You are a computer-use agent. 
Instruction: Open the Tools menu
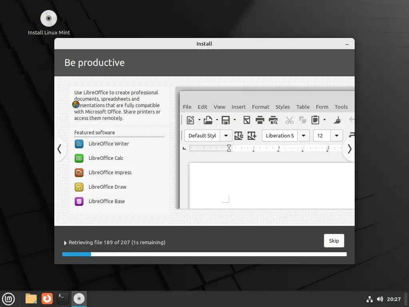coord(341,107)
